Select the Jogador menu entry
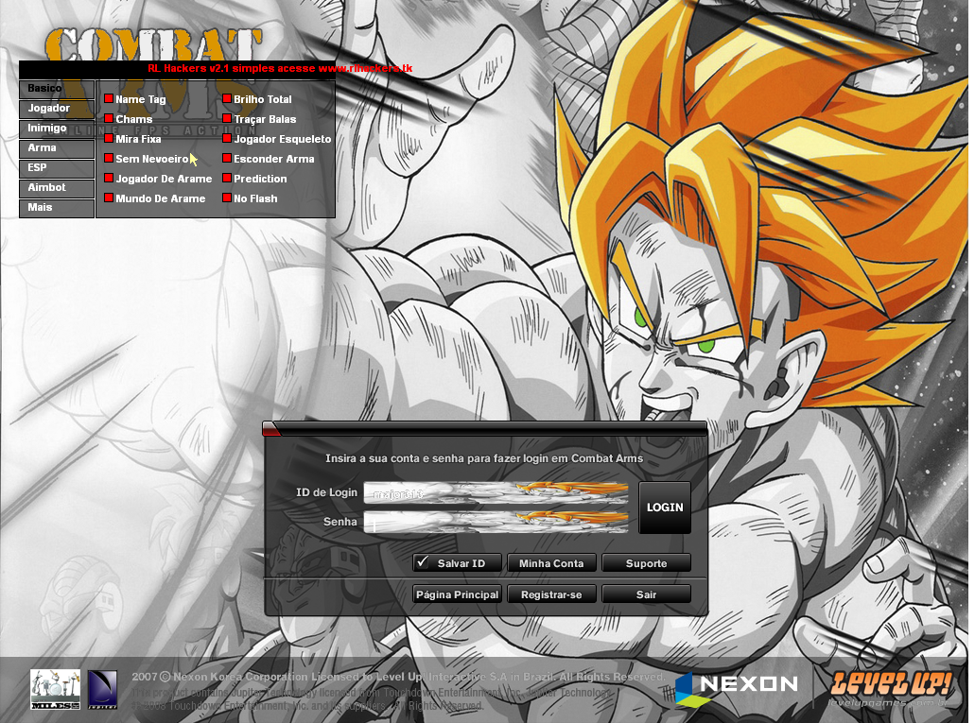 [x=56, y=108]
